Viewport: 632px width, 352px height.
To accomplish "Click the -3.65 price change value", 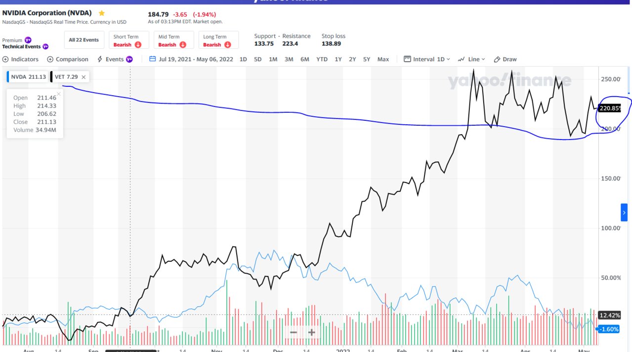I will 179,14.
